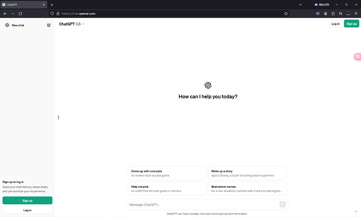Select the ChatGPT browser tab
The height and width of the screenshot is (217, 361).
[24, 5]
